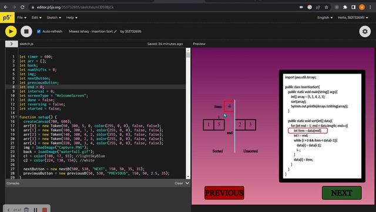This screenshot has width=376, height=212.
Task: Collapse the Console with the chevron
Action: pos(187,183)
